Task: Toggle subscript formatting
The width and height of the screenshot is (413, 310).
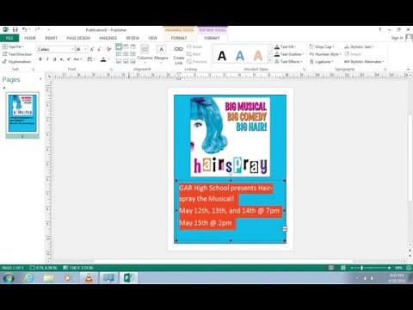Action: [62, 59]
